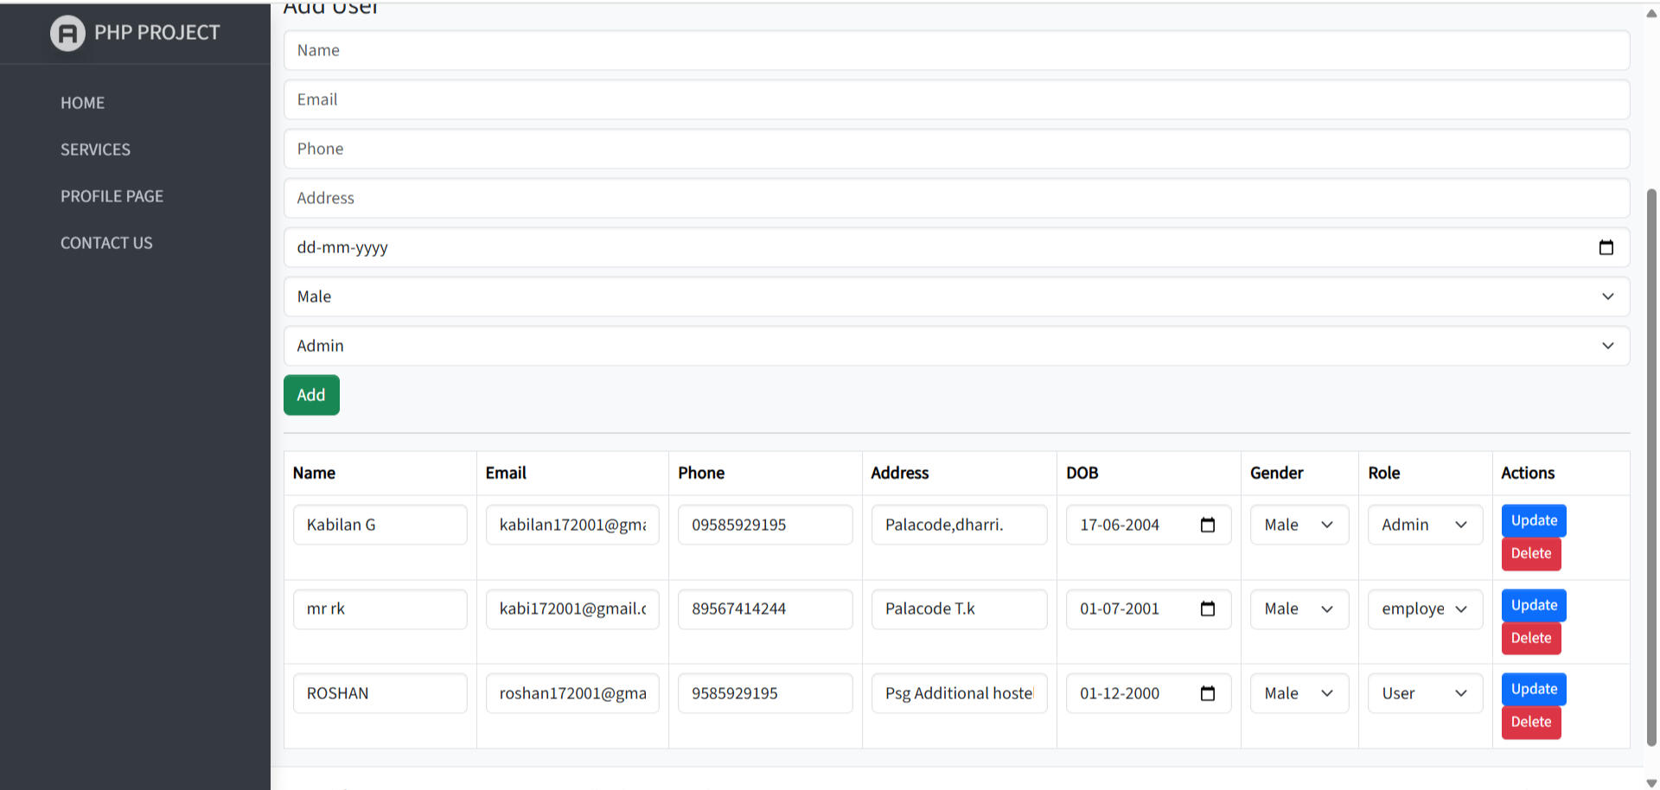1660x790 pixels.
Task: Click the Role column header
Action: click(1383, 473)
